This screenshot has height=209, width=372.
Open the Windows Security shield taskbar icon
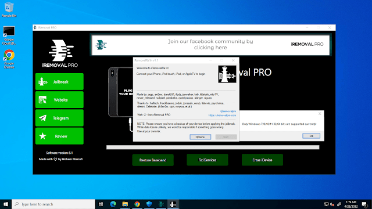coord(149,204)
